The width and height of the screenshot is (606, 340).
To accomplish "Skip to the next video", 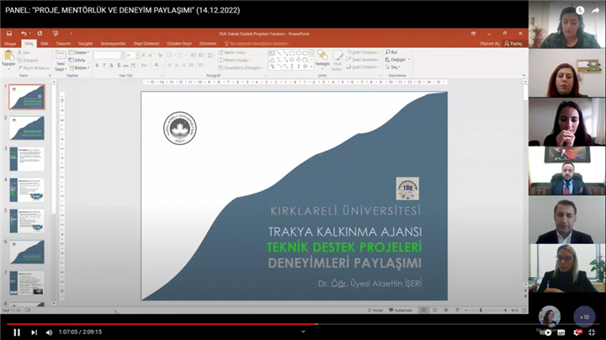I will [34, 332].
